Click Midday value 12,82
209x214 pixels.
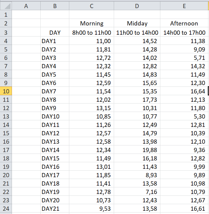[x=137, y=66]
